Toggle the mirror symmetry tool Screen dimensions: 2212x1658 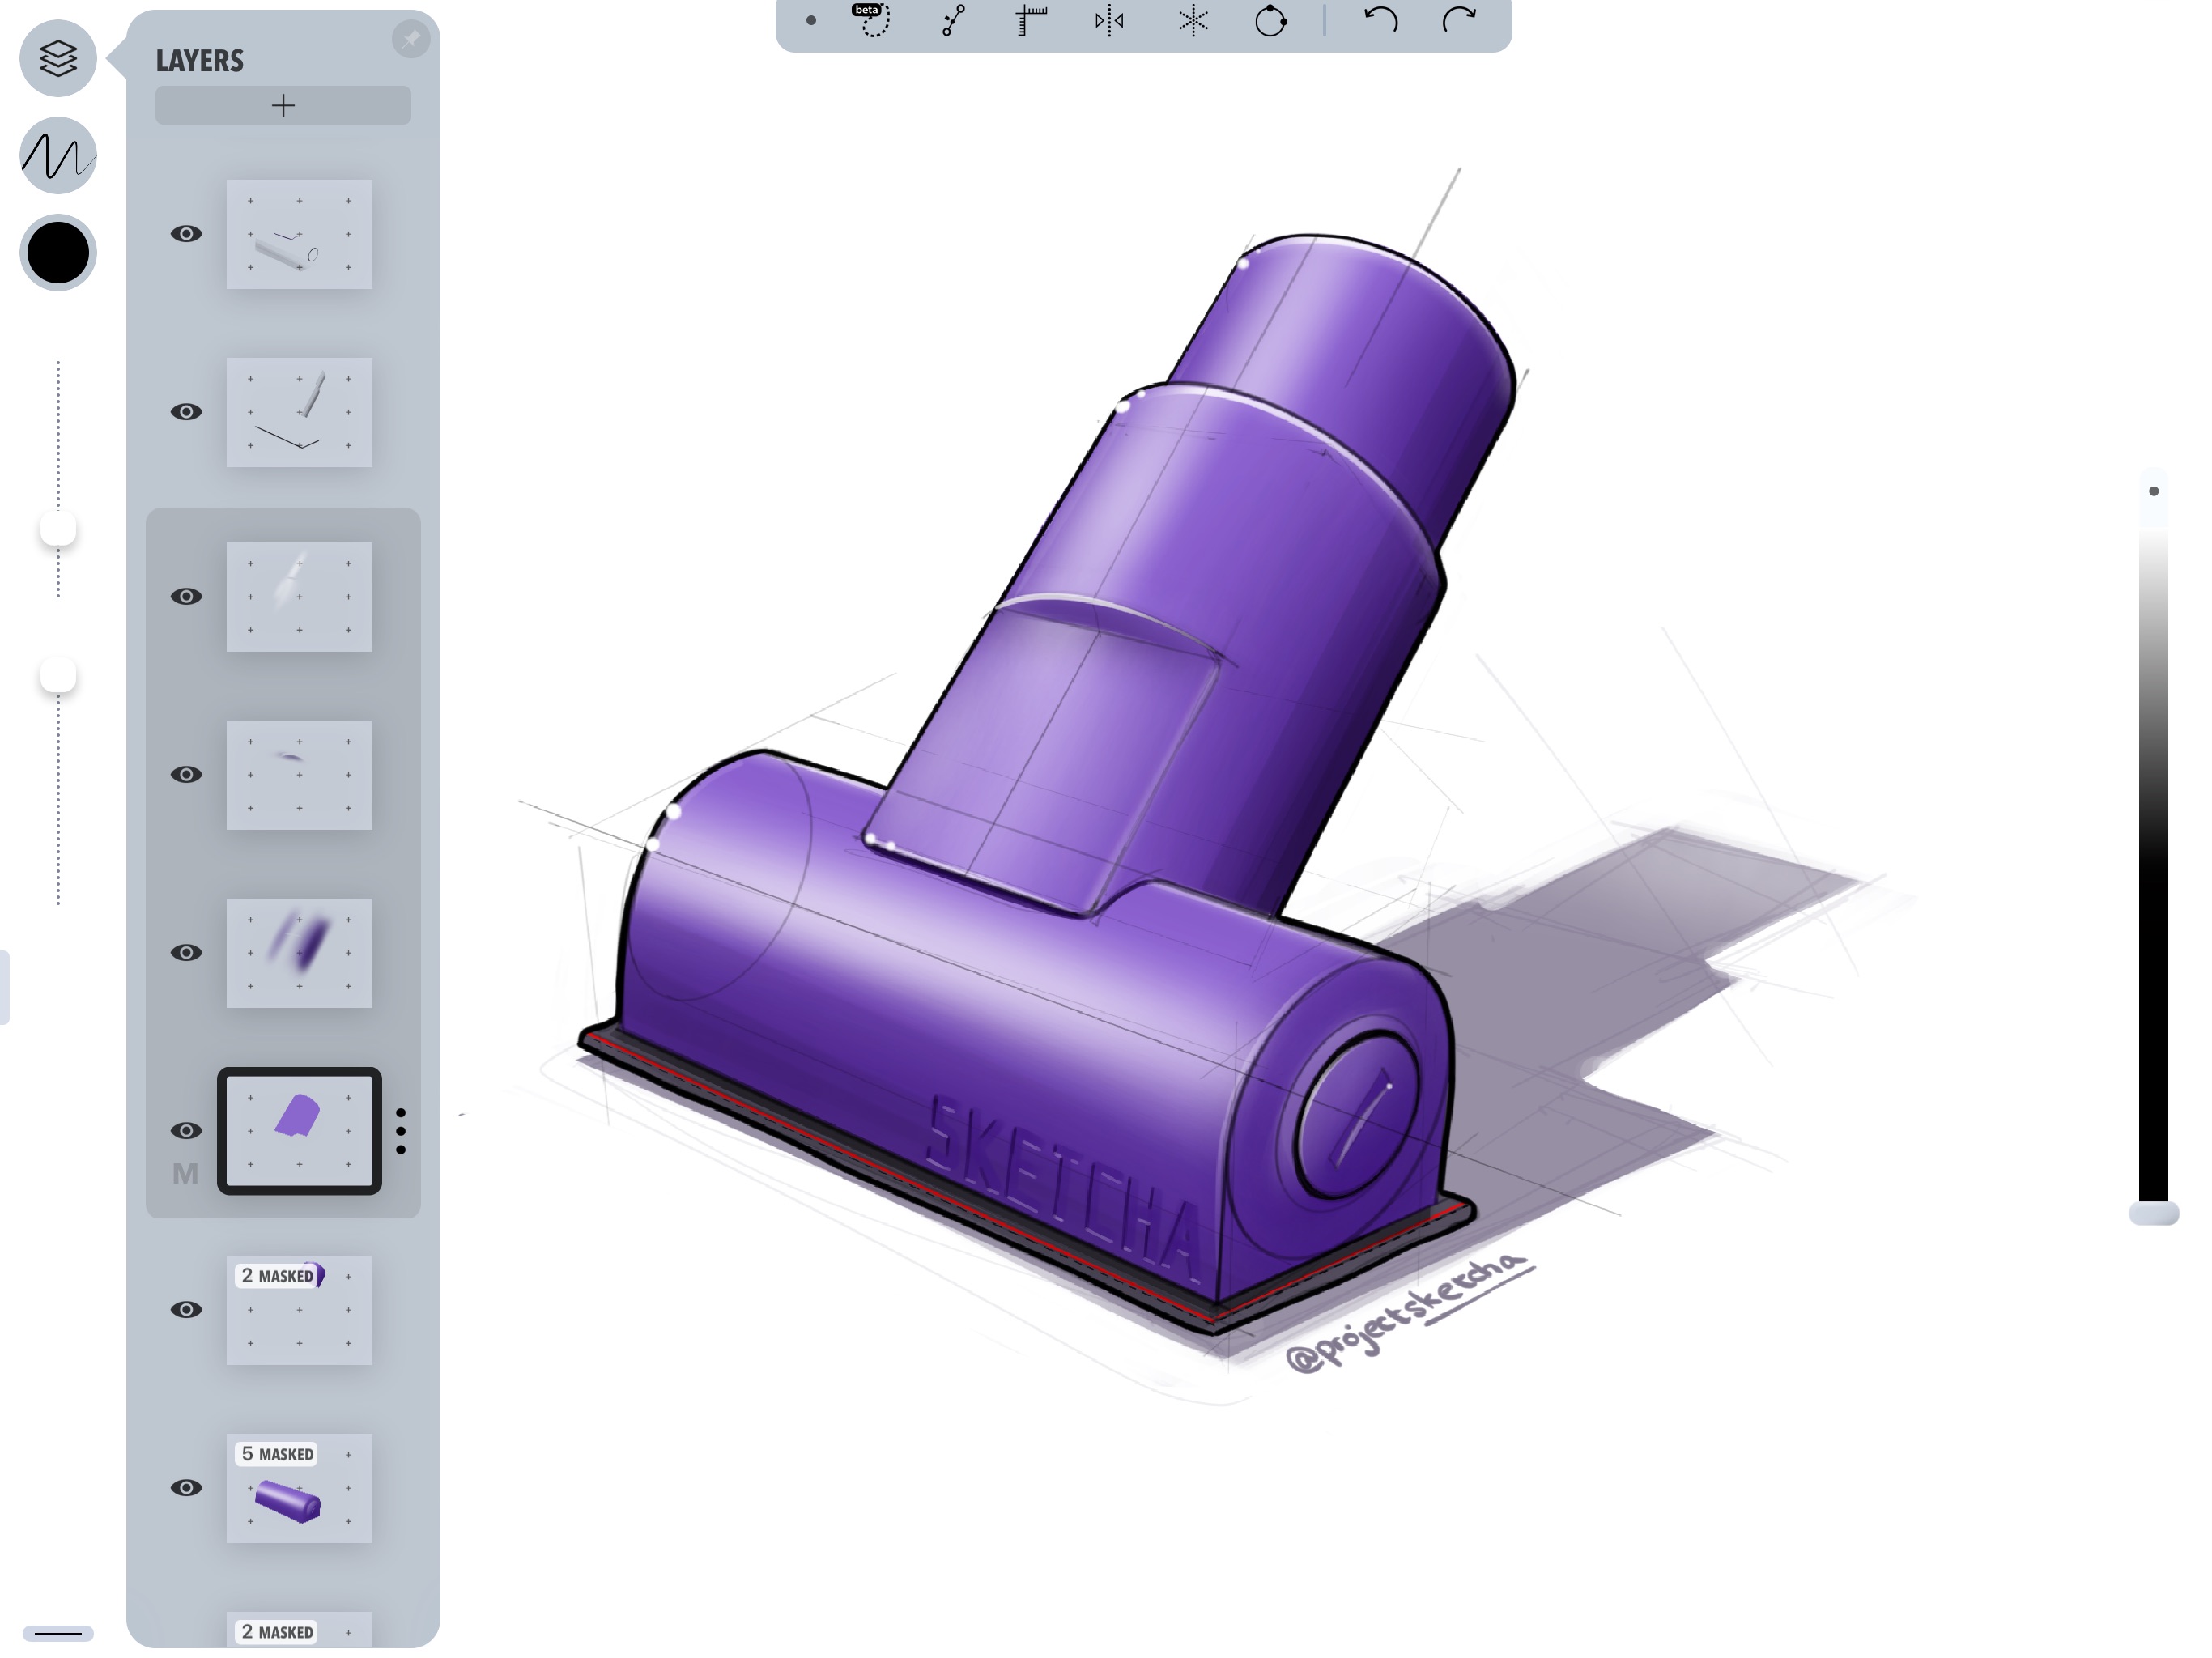[x=1110, y=20]
